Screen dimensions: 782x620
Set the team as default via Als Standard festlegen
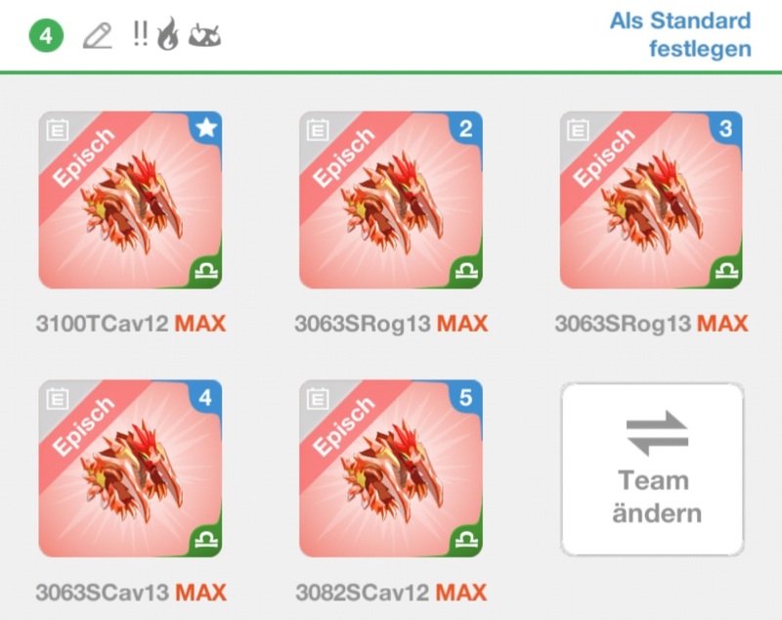[x=680, y=35]
